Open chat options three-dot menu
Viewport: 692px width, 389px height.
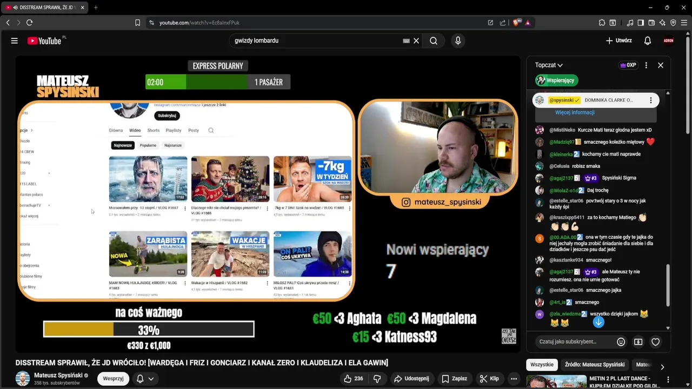(646, 65)
